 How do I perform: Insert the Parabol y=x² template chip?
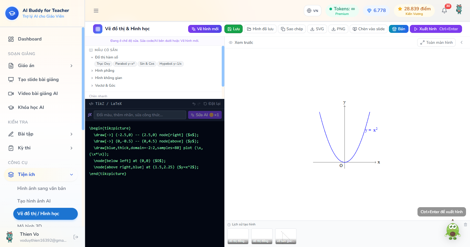[x=125, y=64]
